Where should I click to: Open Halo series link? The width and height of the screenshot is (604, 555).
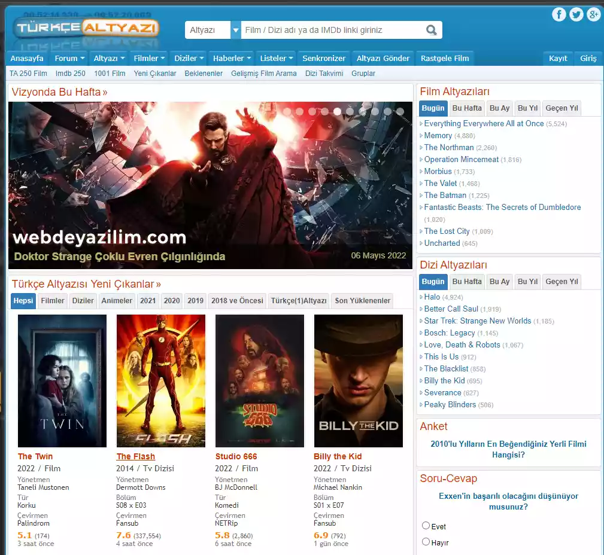click(x=432, y=297)
